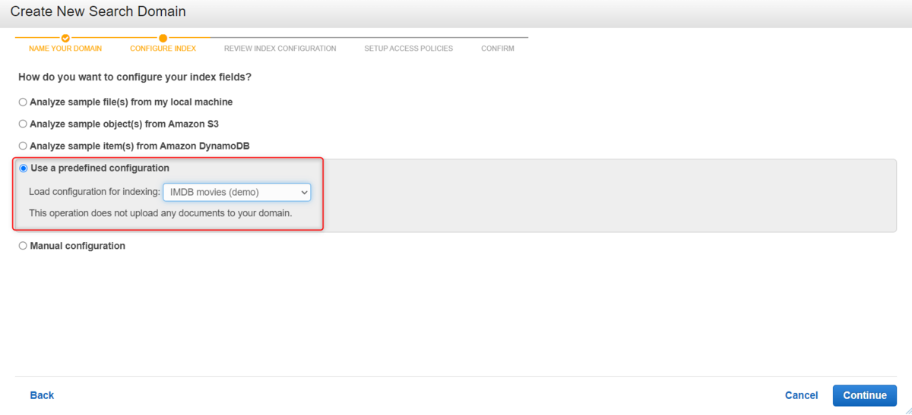Go Back to the previous step

[x=42, y=395]
